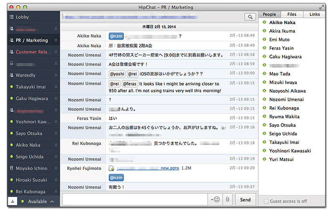The height and width of the screenshot is (210, 333).
Task: Click the @nzm mention tag under the pptx file
Action: [x=116, y=178]
